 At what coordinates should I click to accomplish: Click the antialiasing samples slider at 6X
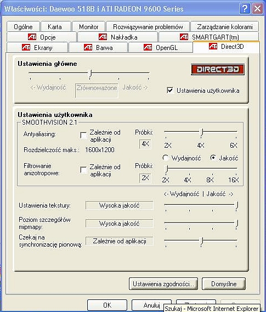(x=236, y=132)
